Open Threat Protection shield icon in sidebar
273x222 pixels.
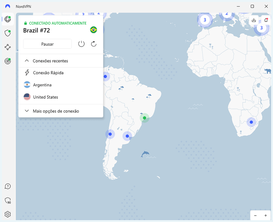8,33
